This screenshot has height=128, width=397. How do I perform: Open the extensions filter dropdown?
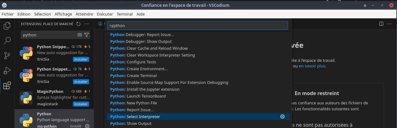(x=87, y=35)
